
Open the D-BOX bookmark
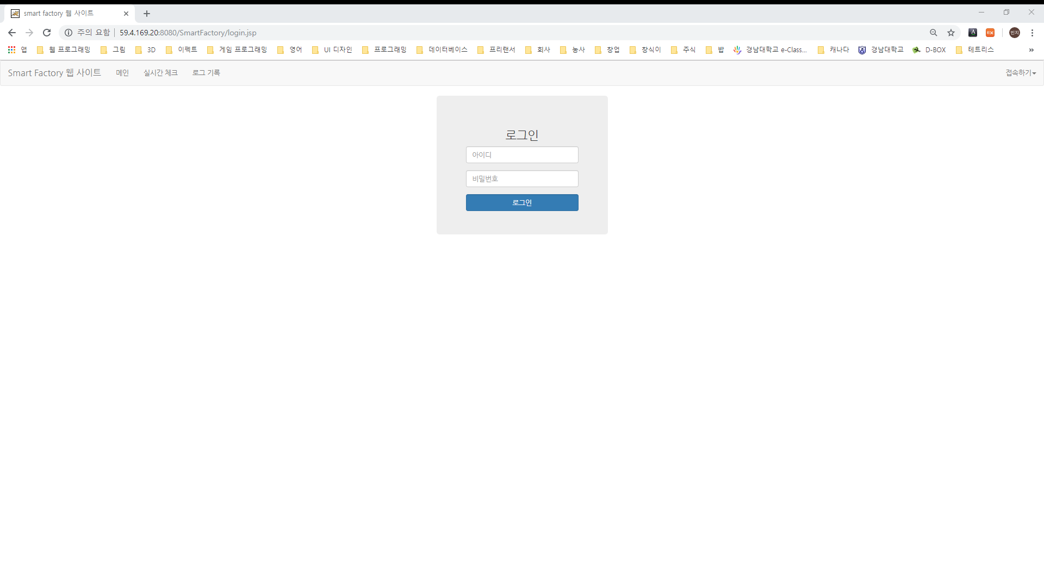(929, 49)
